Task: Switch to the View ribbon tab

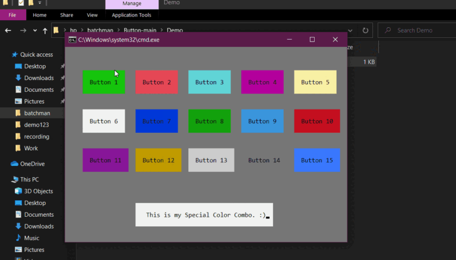Action: pos(92,15)
